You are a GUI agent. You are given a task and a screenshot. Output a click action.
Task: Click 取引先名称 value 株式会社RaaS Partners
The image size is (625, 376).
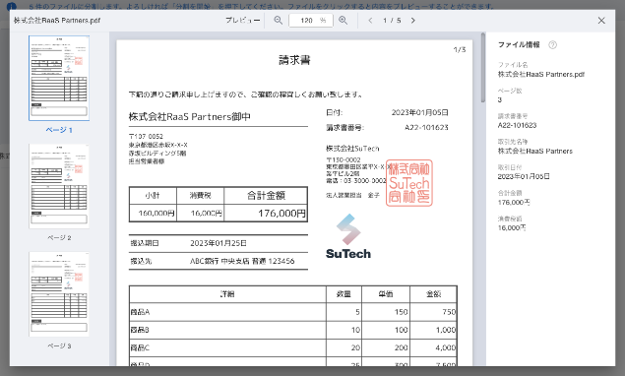534,151
